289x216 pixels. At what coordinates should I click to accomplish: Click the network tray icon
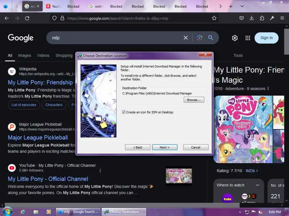(247, 212)
